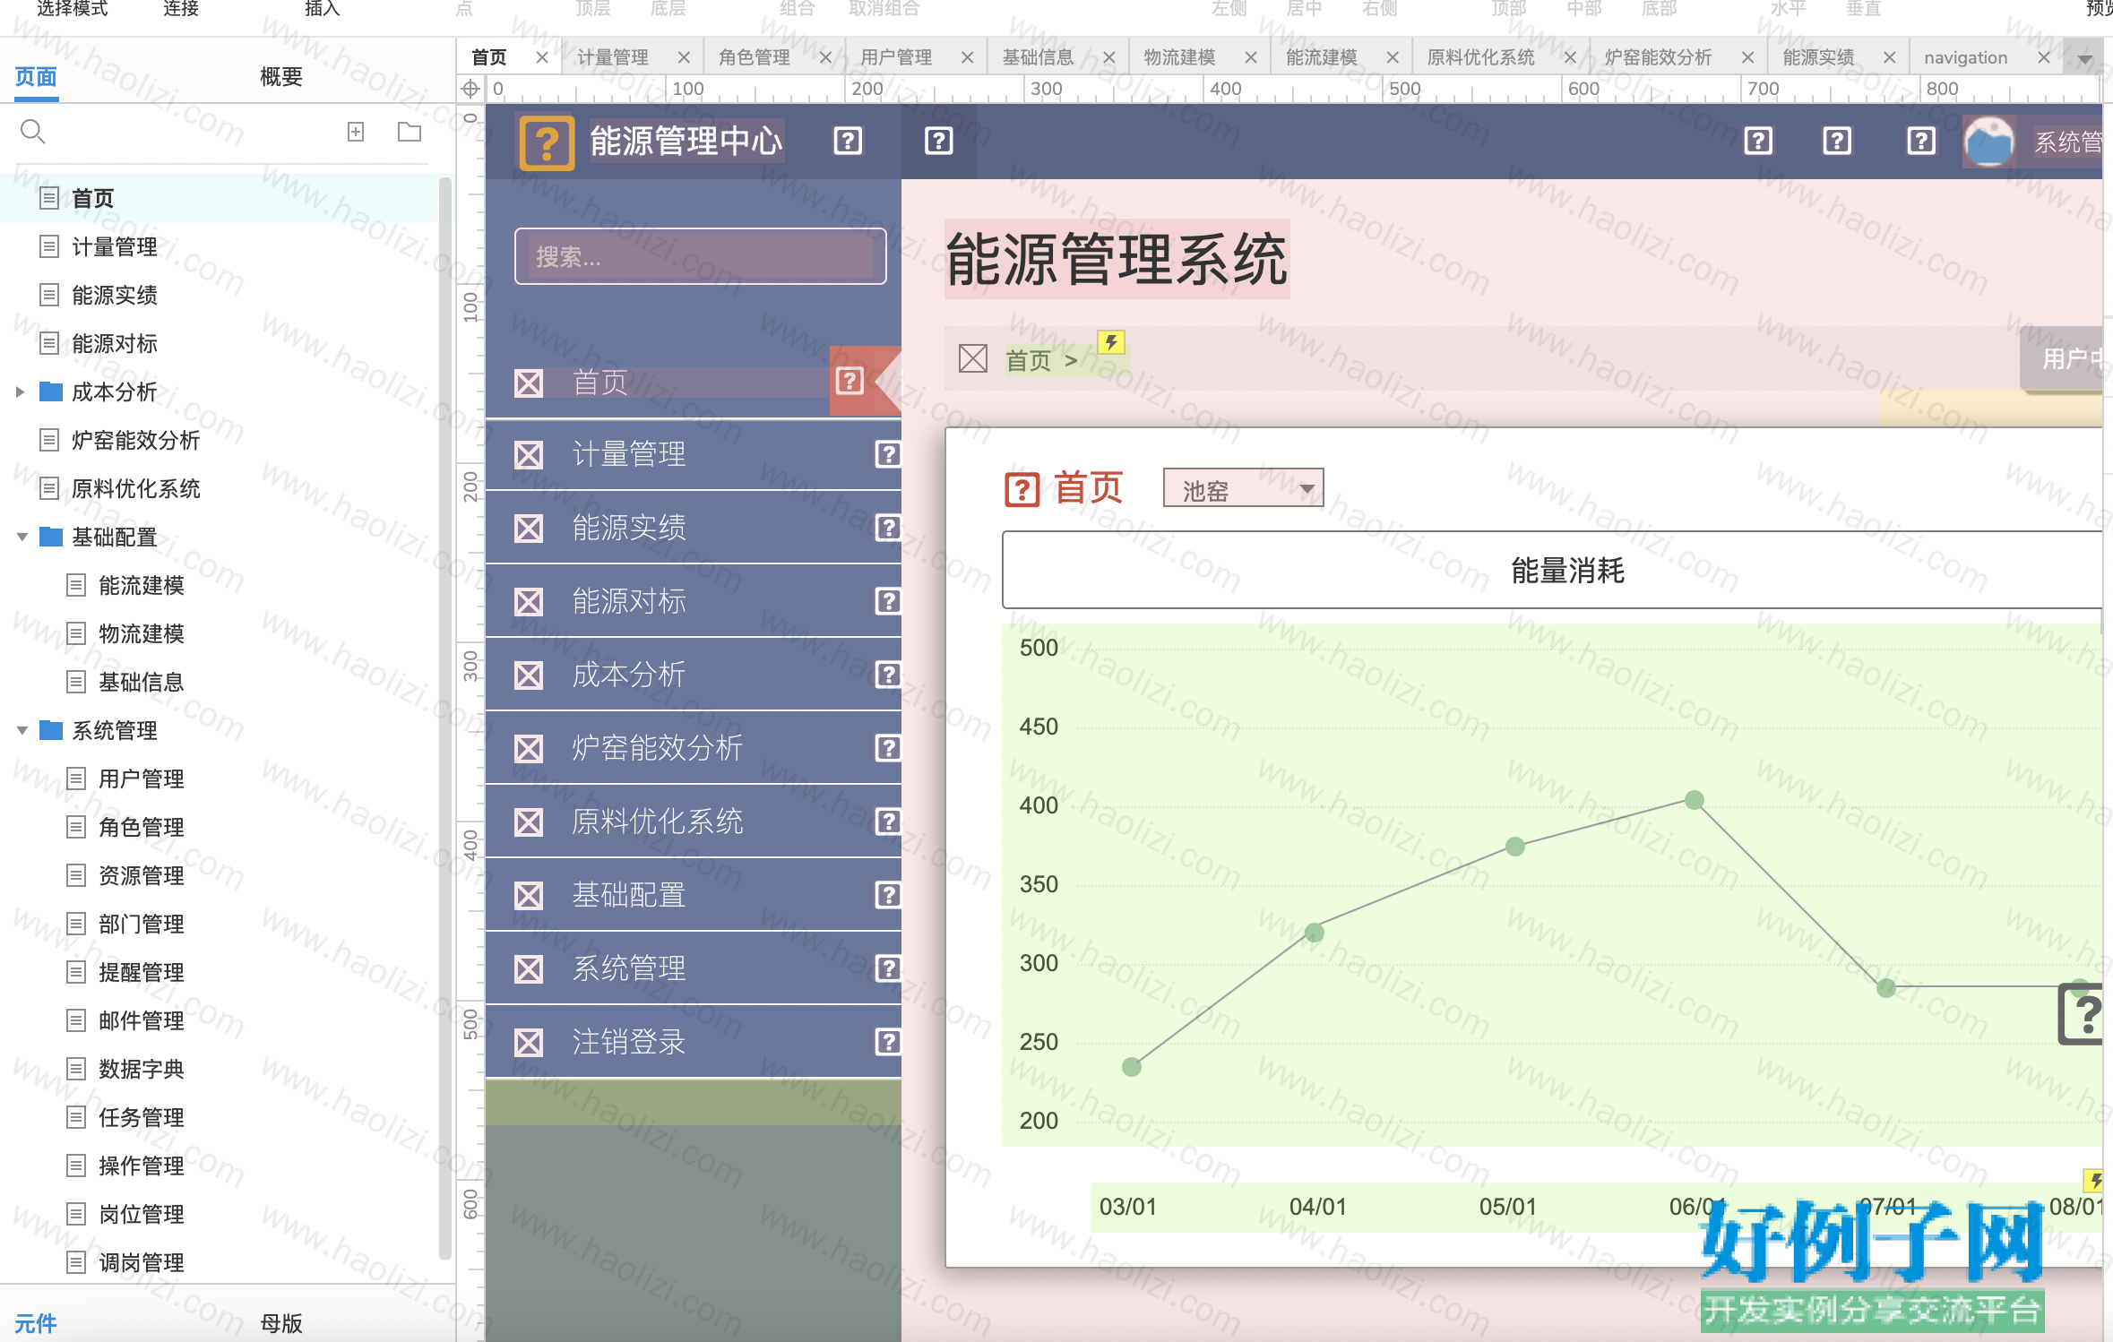Click question icon at right of 注销登录 row
This screenshot has height=1342, width=2113.
click(887, 1043)
